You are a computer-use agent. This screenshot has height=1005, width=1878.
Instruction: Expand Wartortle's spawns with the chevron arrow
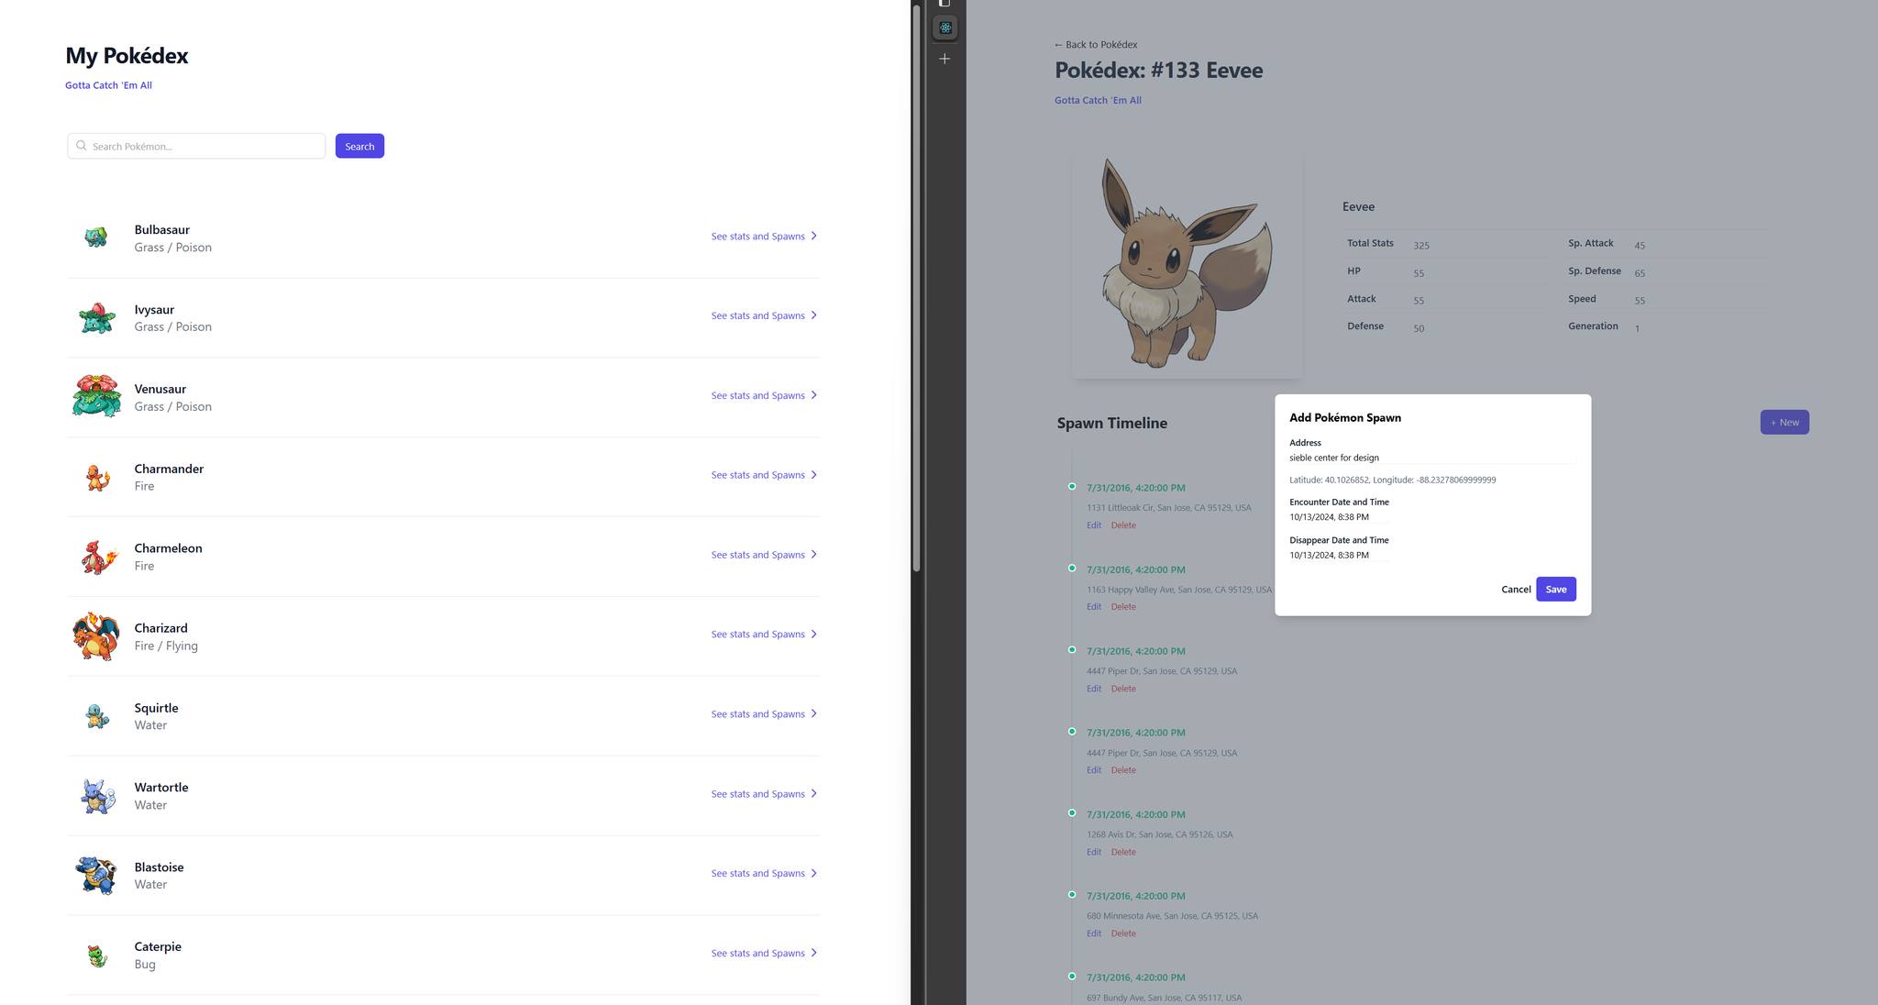pos(812,793)
